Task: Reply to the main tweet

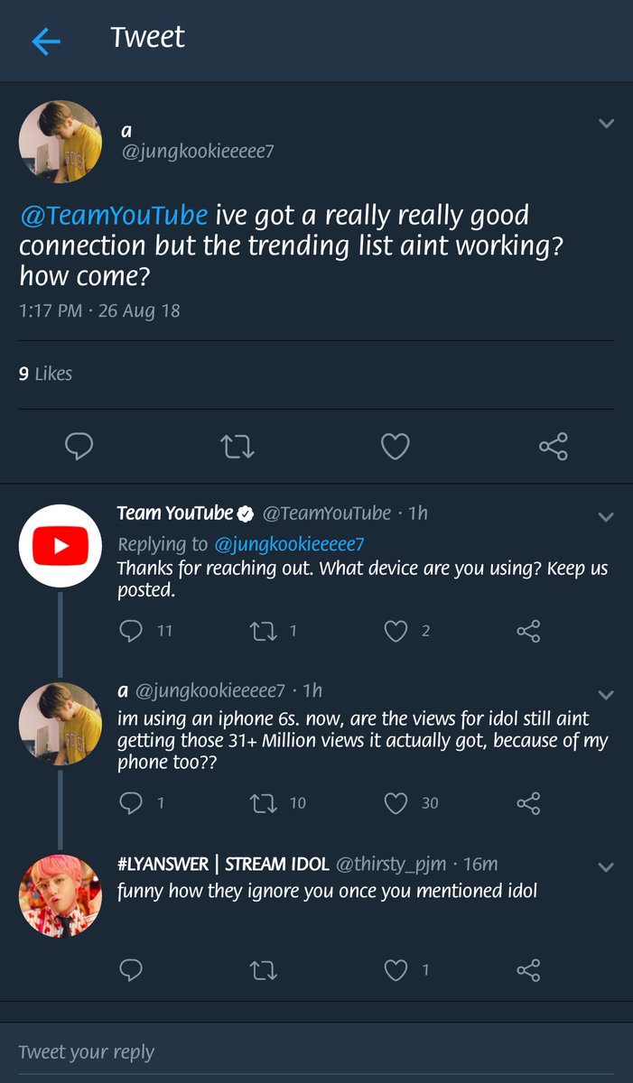Action: pyautogui.click(x=79, y=446)
